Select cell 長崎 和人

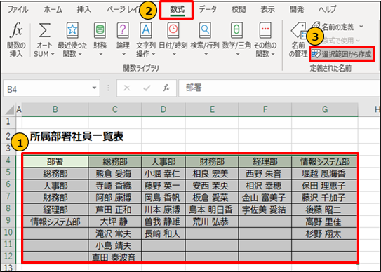click(163, 233)
